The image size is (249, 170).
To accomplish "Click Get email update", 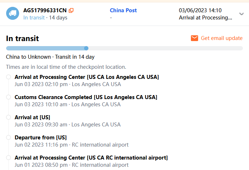I will [x=222, y=38].
